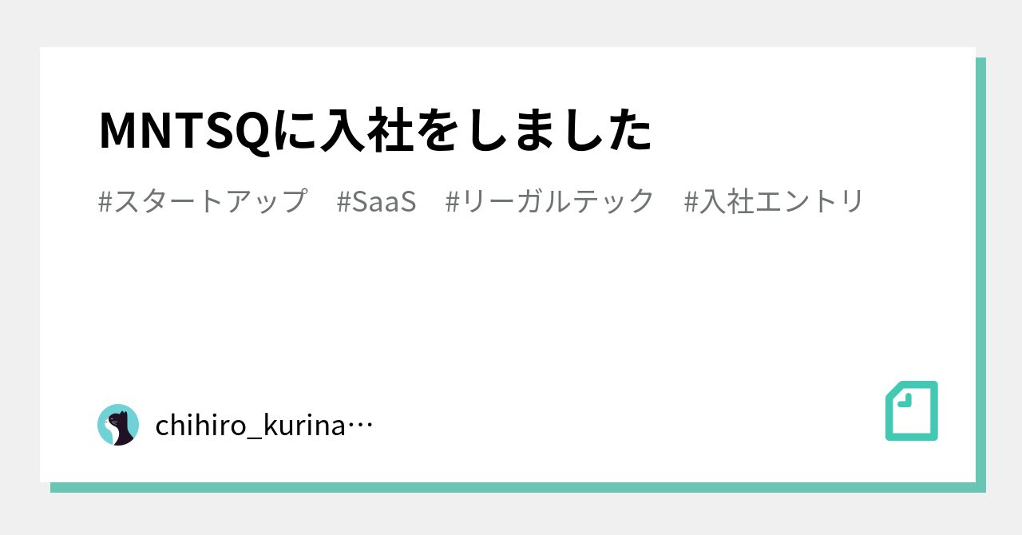Click the teal shadow strip on right edge
The width and height of the screenshot is (1022, 535).
point(980,271)
